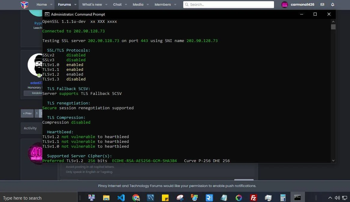
Task: Open the network status tray icon
Action: [345, 198]
